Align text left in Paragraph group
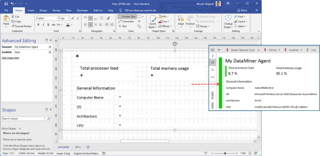Image resolution: width=320 pixels, height=156 pixels. pos(86,25)
